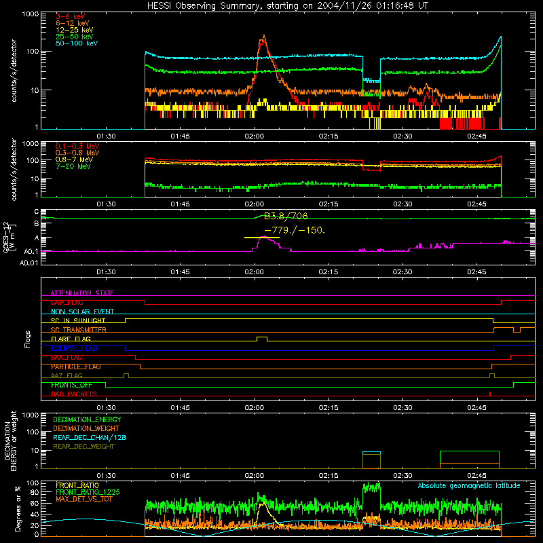This screenshot has width=543, height=543.
Task: Click the DECIMATION_ENERGY legend entry
Action: point(87,419)
